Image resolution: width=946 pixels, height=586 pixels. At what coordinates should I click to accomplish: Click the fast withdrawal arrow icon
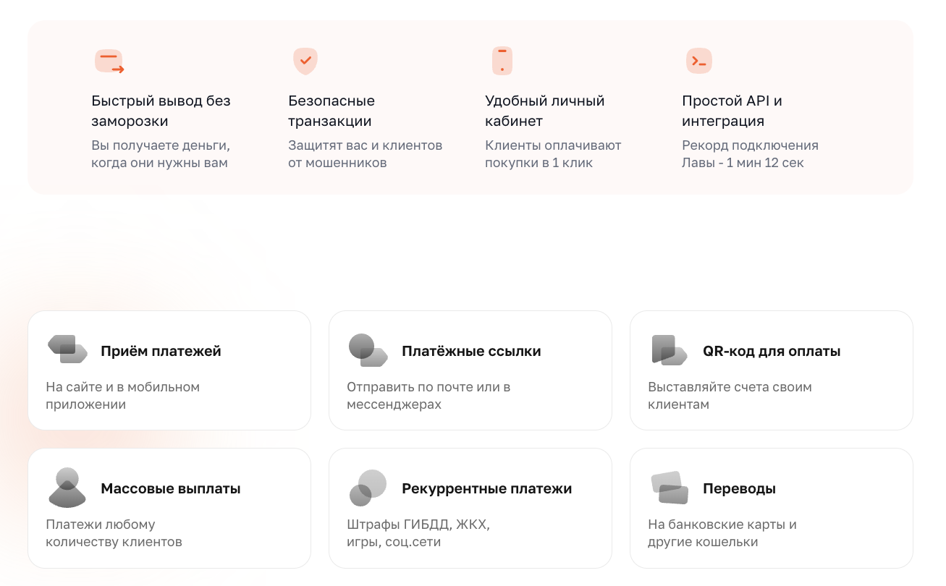[x=109, y=61]
